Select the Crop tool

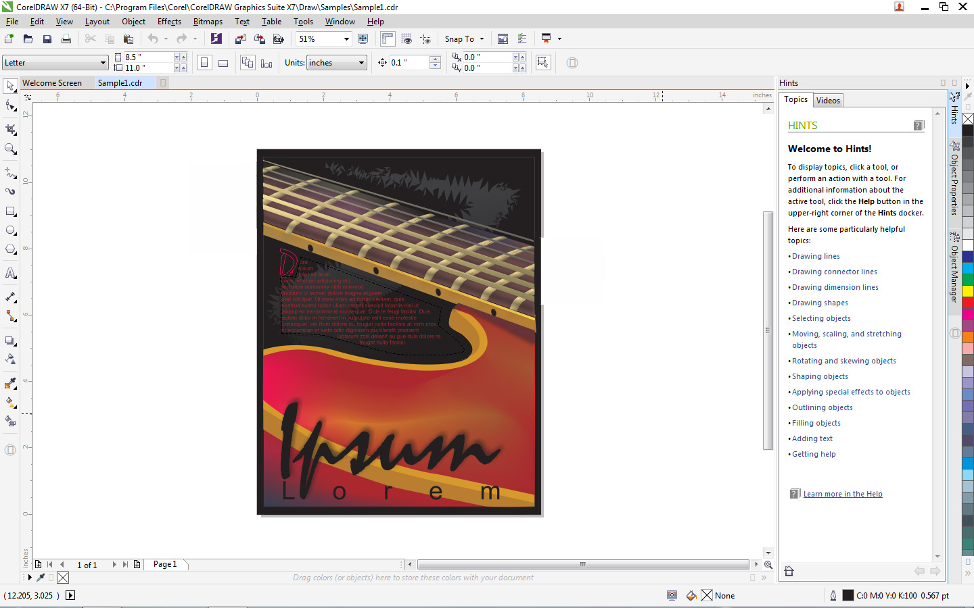click(x=10, y=129)
